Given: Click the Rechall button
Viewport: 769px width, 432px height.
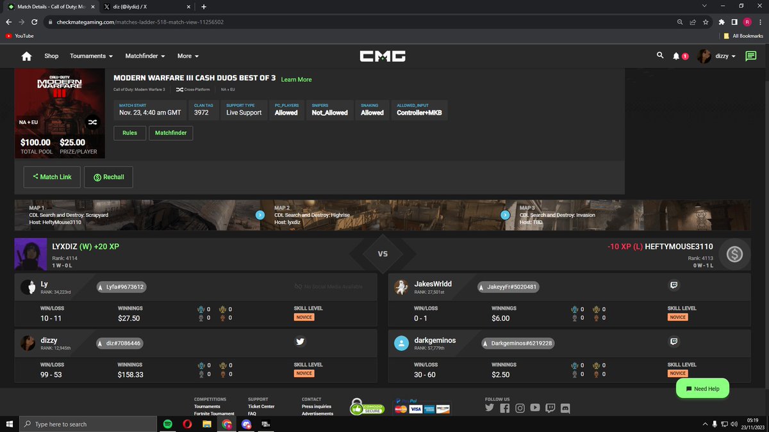Looking at the screenshot, I should click(x=108, y=177).
